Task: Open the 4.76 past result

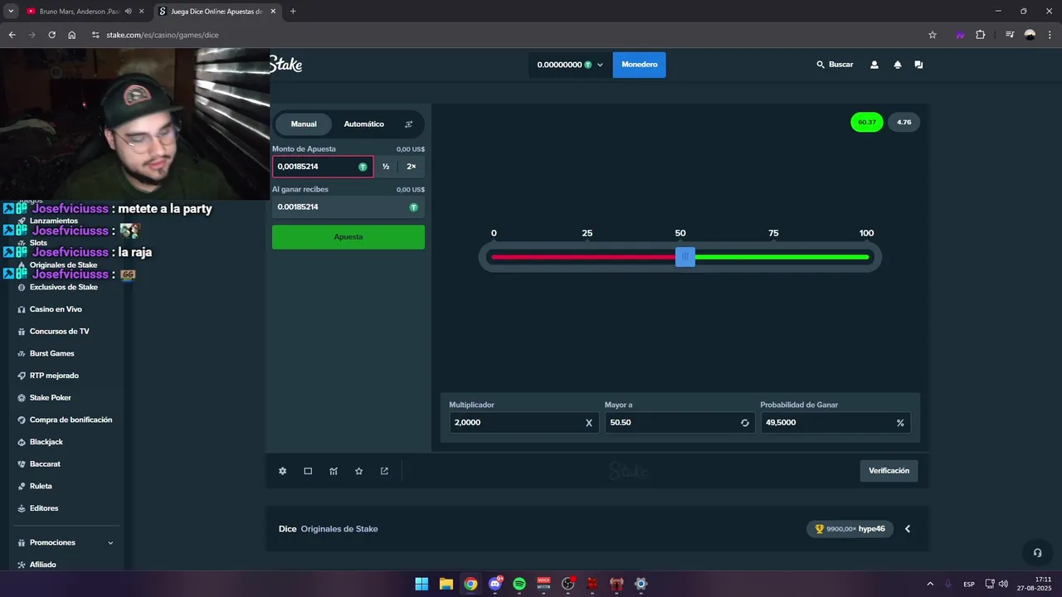Action: point(904,122)
